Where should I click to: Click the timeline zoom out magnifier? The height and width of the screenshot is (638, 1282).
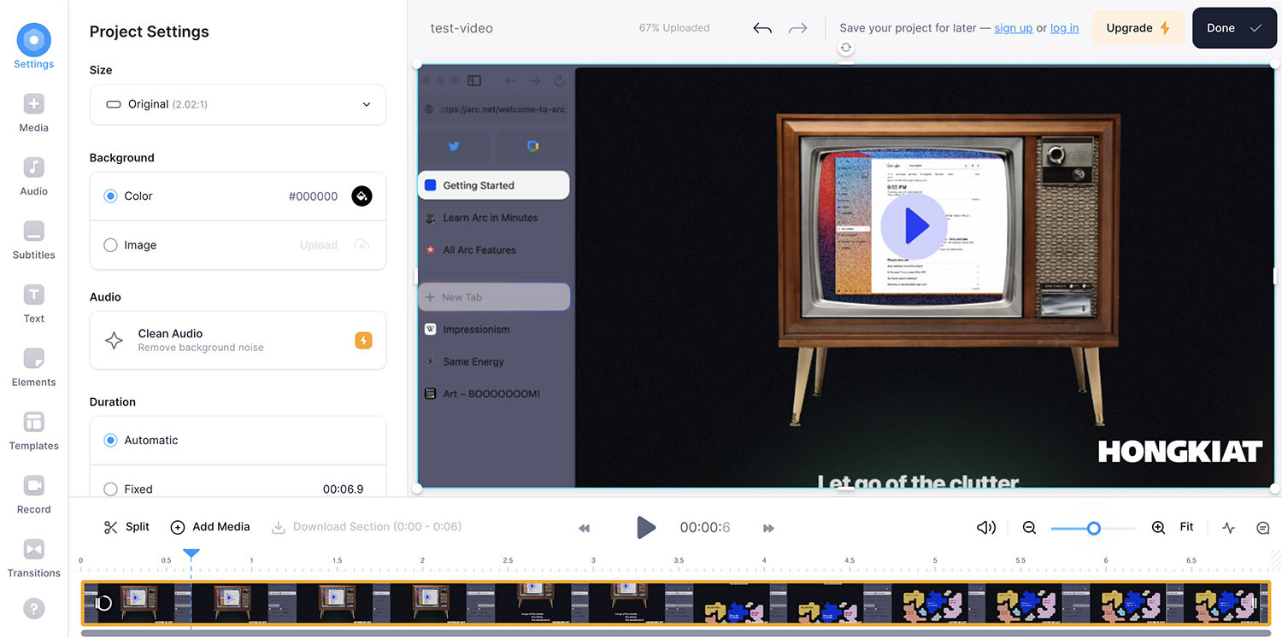[1029, 528]
